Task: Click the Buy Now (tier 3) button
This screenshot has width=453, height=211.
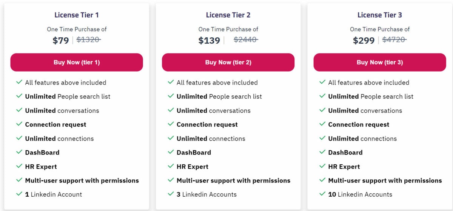Action: (x=380, y=62)
